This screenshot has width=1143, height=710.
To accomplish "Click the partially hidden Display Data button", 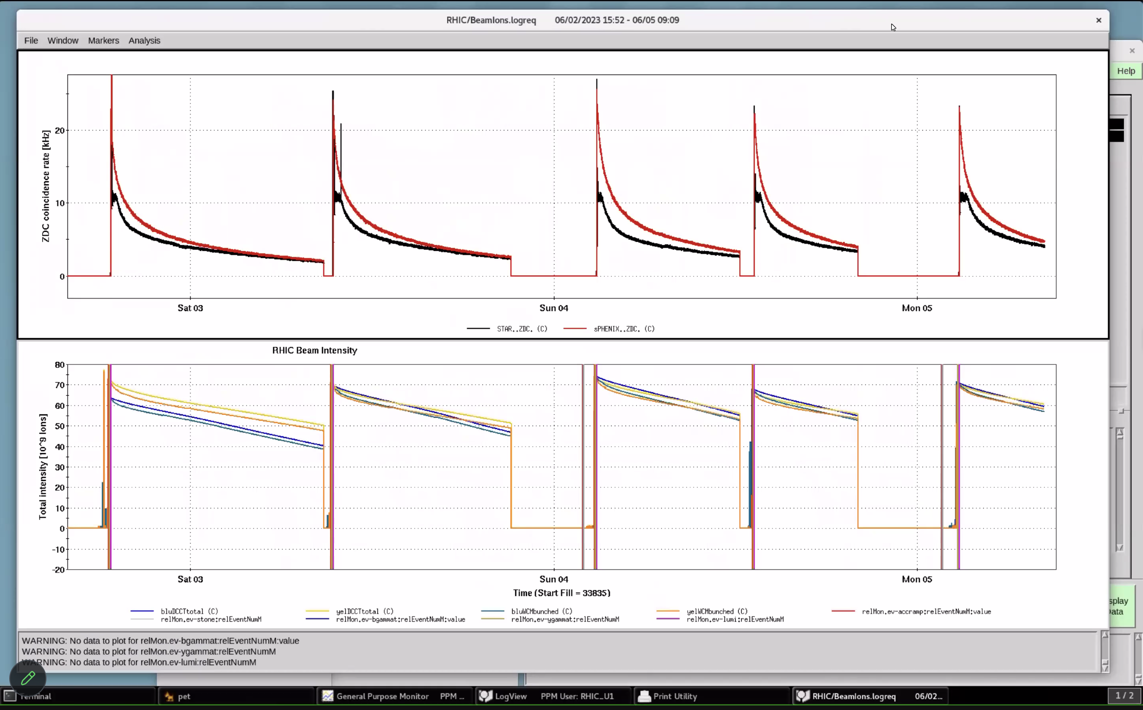I will [1122, 606].
